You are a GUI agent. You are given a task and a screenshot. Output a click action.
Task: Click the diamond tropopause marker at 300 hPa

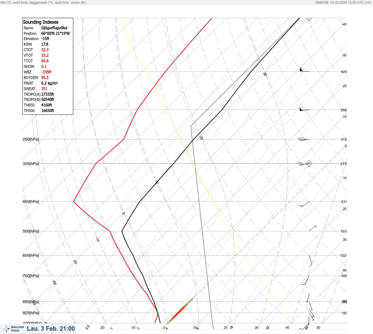(x=309, y=163)
